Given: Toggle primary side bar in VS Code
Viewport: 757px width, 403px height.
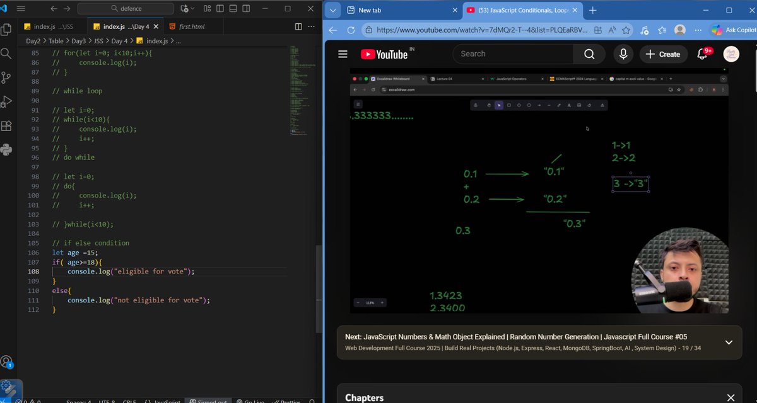Looking at the screenshot, I should (x=221, y=9).
